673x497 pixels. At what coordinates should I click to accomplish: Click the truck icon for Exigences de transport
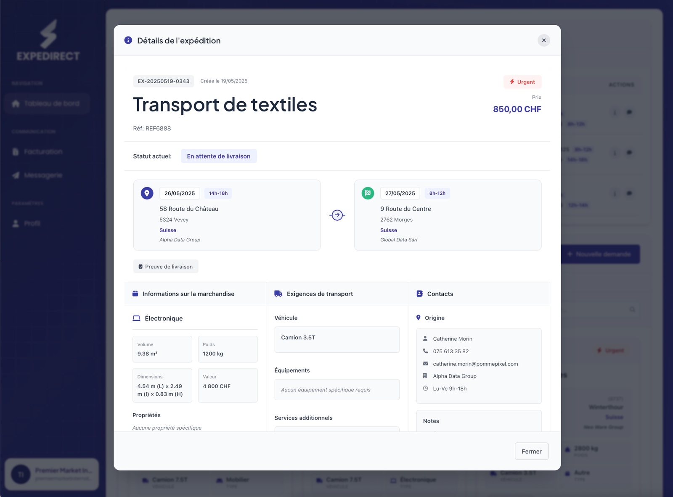[x=278, y=294]
